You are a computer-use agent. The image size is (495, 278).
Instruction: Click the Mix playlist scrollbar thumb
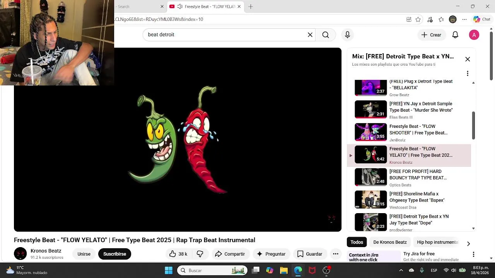(x=473, y=125)
